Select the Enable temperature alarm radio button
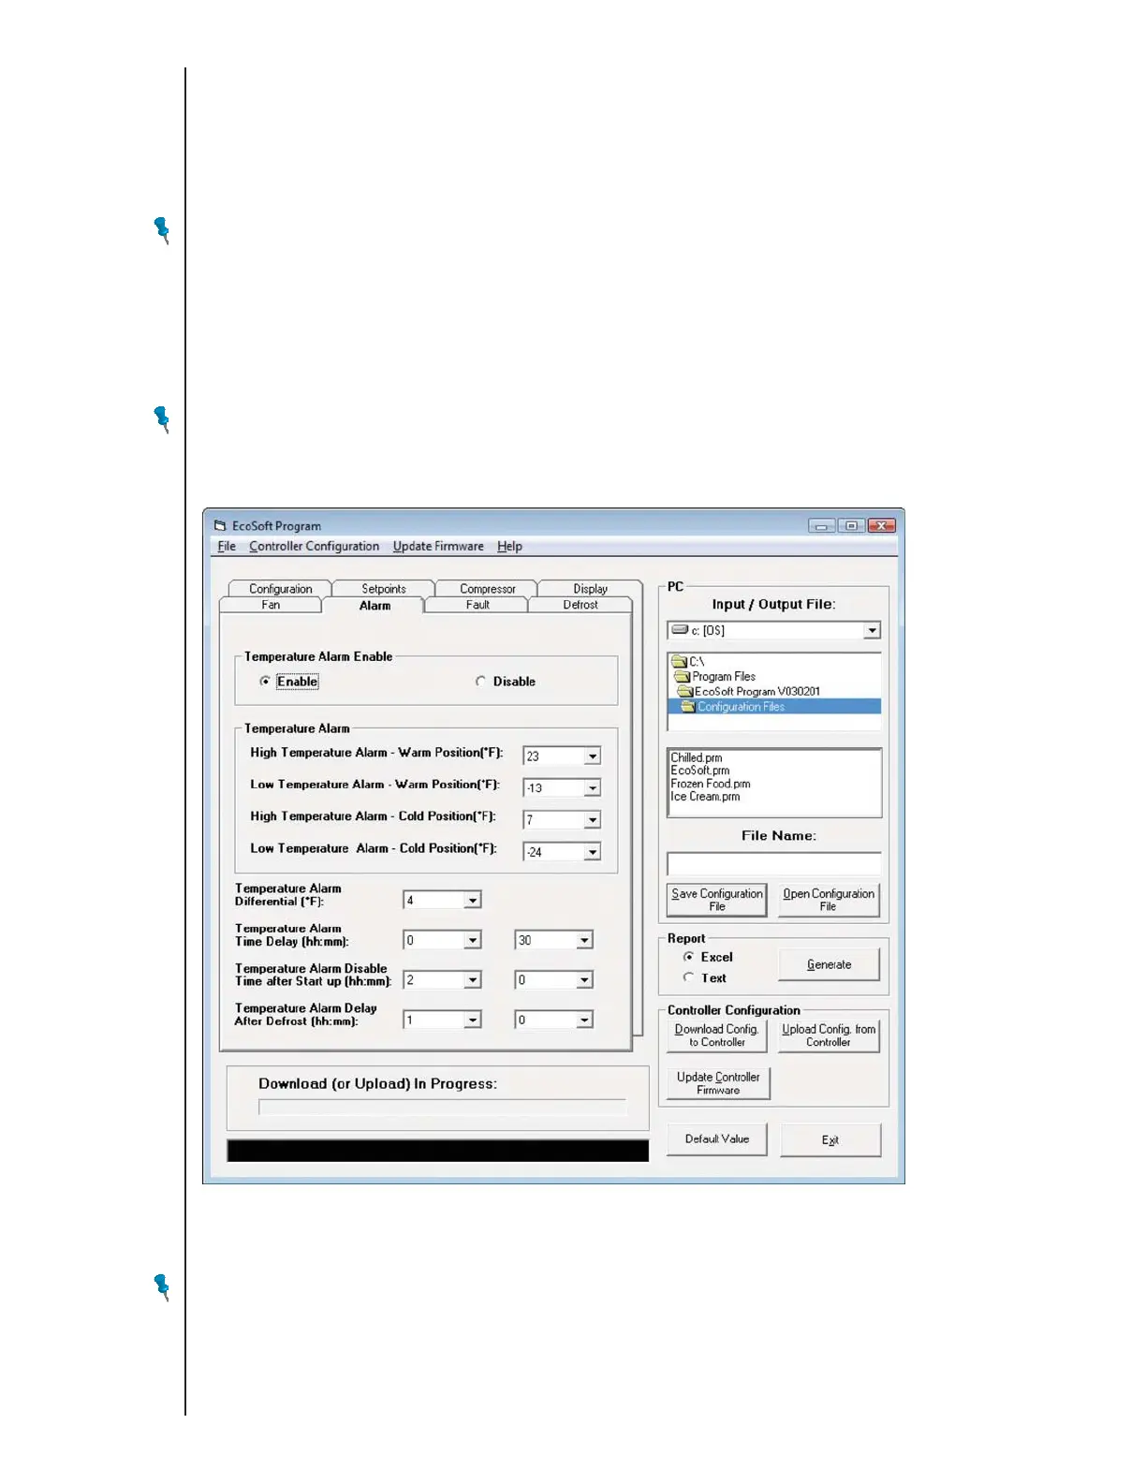This screenshot has width=1146, height=1483. pyautogui.click(x=265, y=682)
